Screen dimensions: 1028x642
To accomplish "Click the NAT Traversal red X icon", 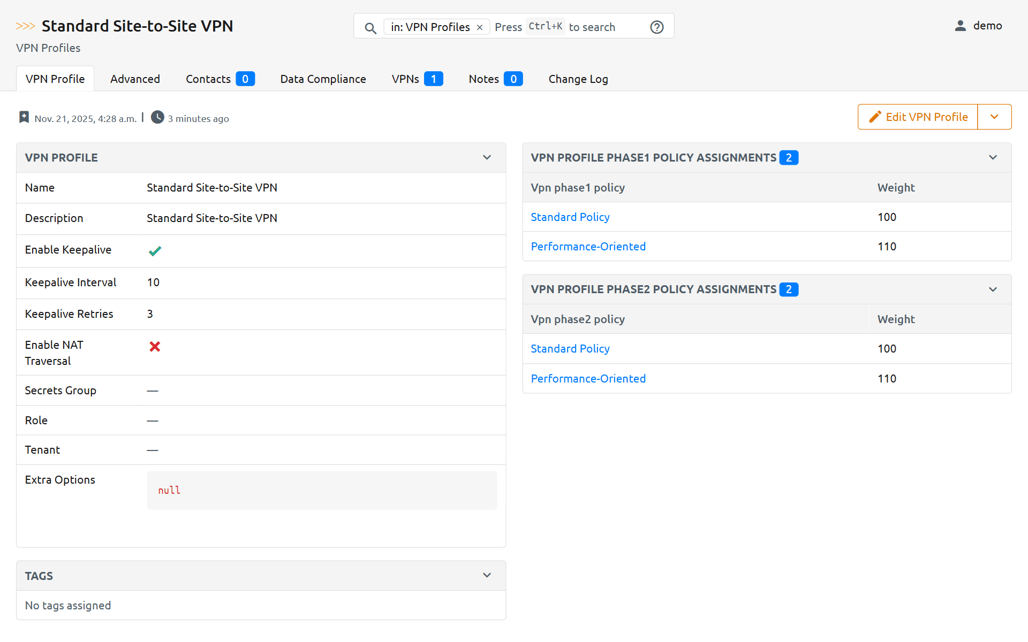I will [155, 347].
